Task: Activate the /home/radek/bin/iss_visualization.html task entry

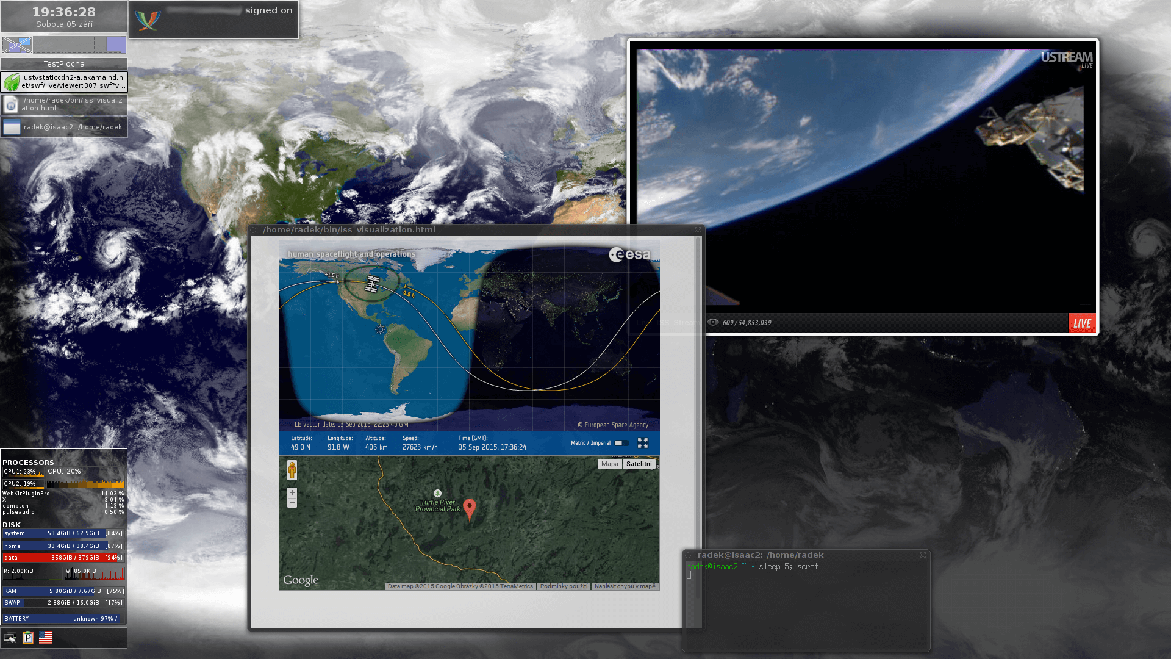Action: click(x=64, y=104)
